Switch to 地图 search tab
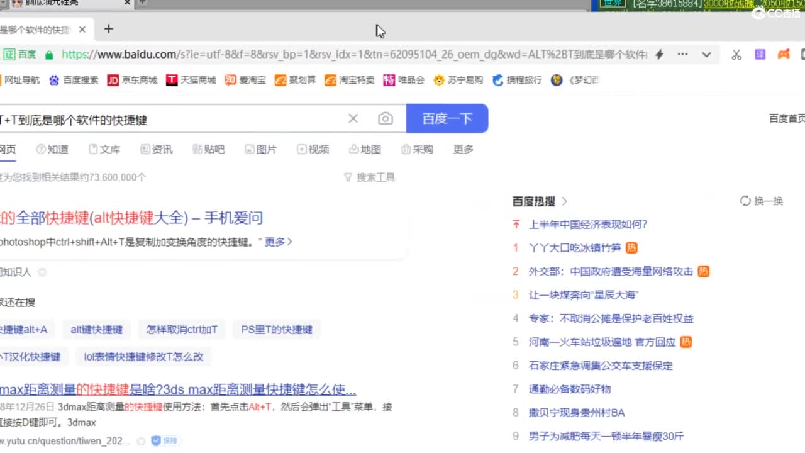The width and height of the screenshot is (805, 453). 365,149
